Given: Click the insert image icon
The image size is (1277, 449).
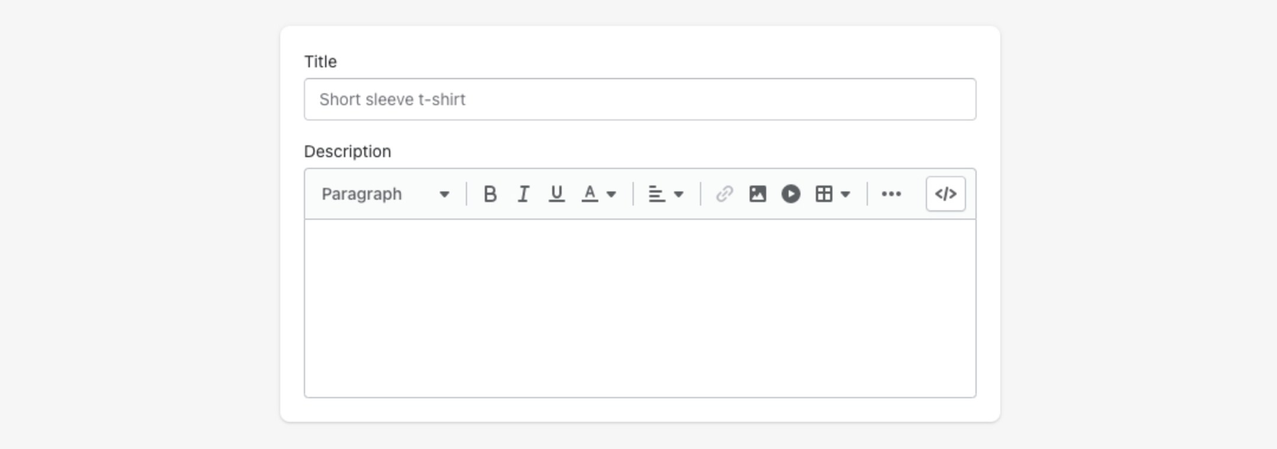Looking at the screenshot, I should pos(757,194).
